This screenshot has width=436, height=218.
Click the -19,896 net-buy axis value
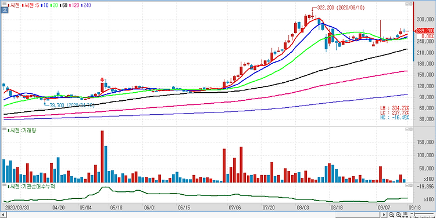(426, 186)
